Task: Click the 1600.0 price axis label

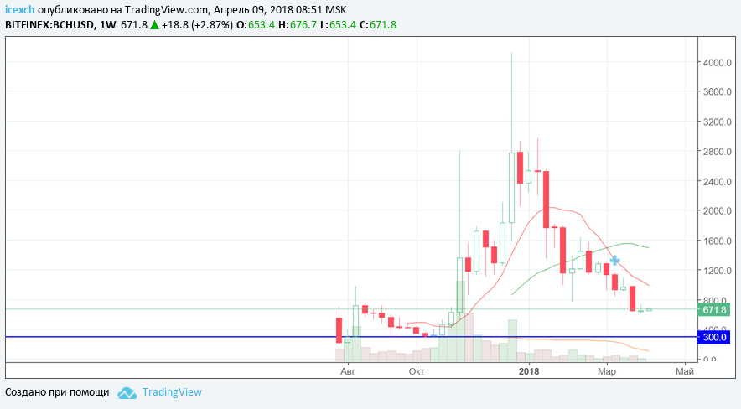Action: point(717,241)
